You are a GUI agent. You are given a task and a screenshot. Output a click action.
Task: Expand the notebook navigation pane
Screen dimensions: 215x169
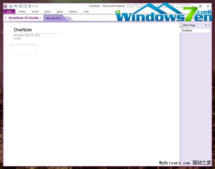[x=5, y=18]
